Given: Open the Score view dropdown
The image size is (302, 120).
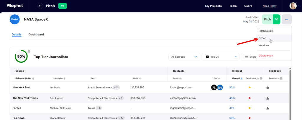Looking at the screenshot, I should 248,57.
